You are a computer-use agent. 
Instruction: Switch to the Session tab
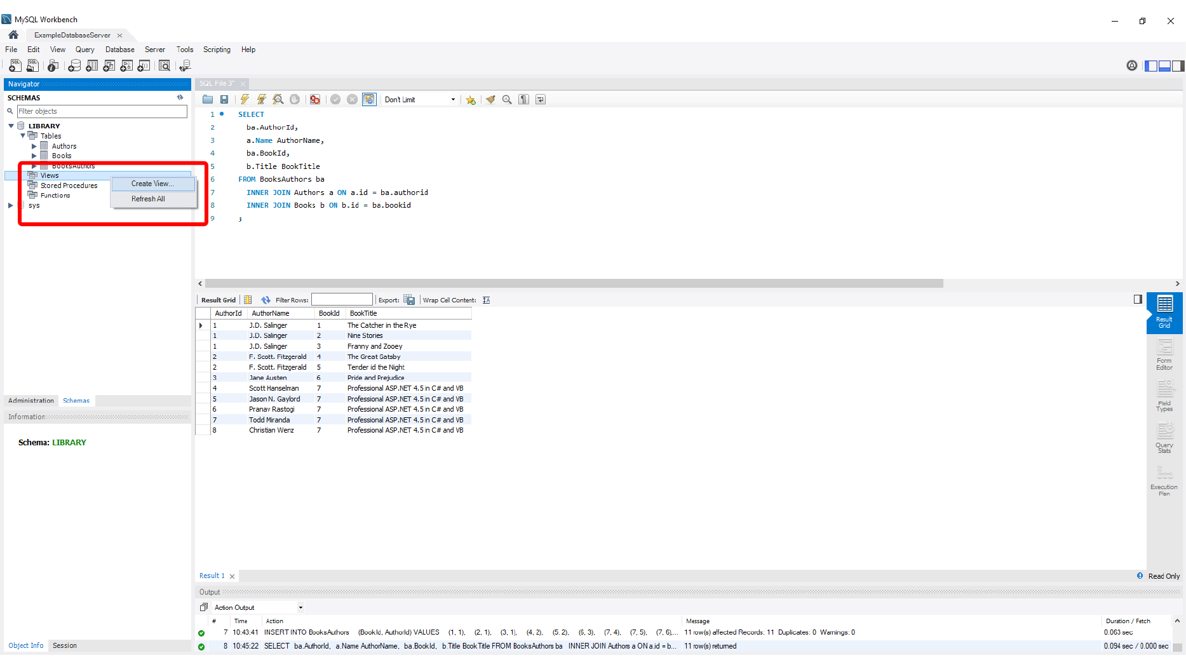pyautogui.click(x=65, y=645)
